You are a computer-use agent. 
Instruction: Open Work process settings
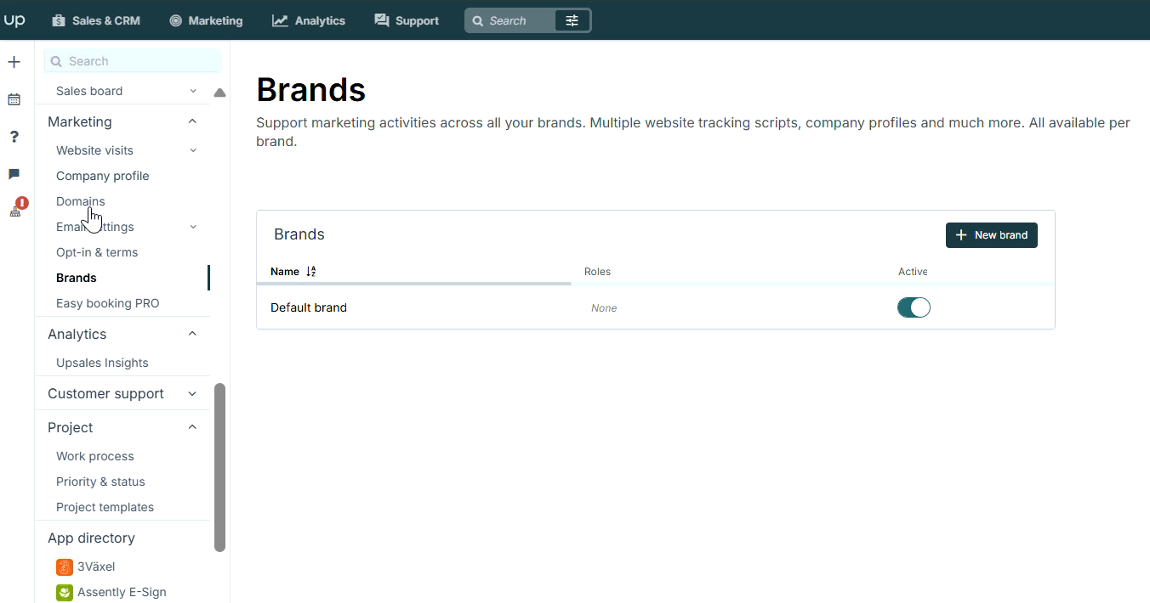pos(95,456)
